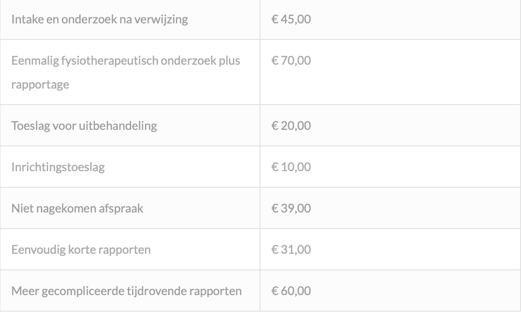The image size is (521, 313).
Task: Click the word 'Intake' in the first row
Action: pyautogui.click(x=25, y=20)
